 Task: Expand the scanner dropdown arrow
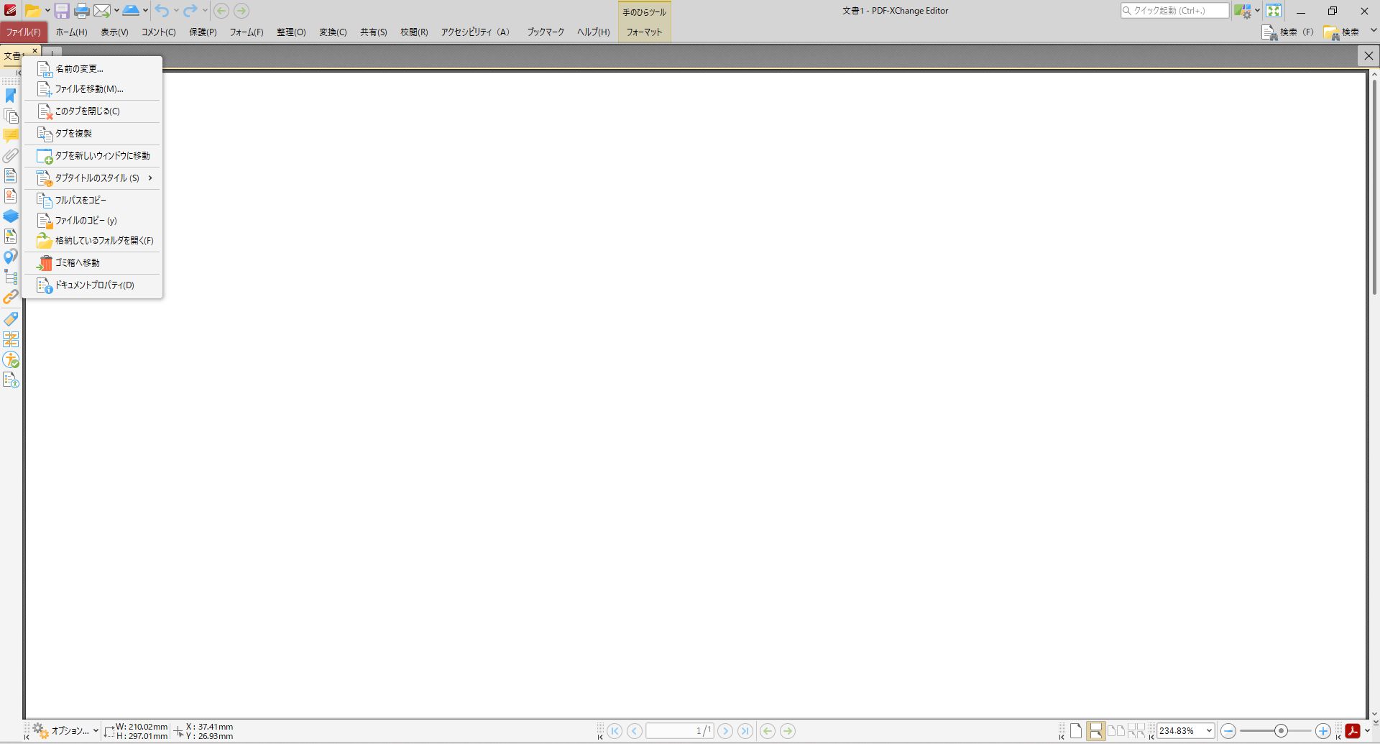pos(145,11)
